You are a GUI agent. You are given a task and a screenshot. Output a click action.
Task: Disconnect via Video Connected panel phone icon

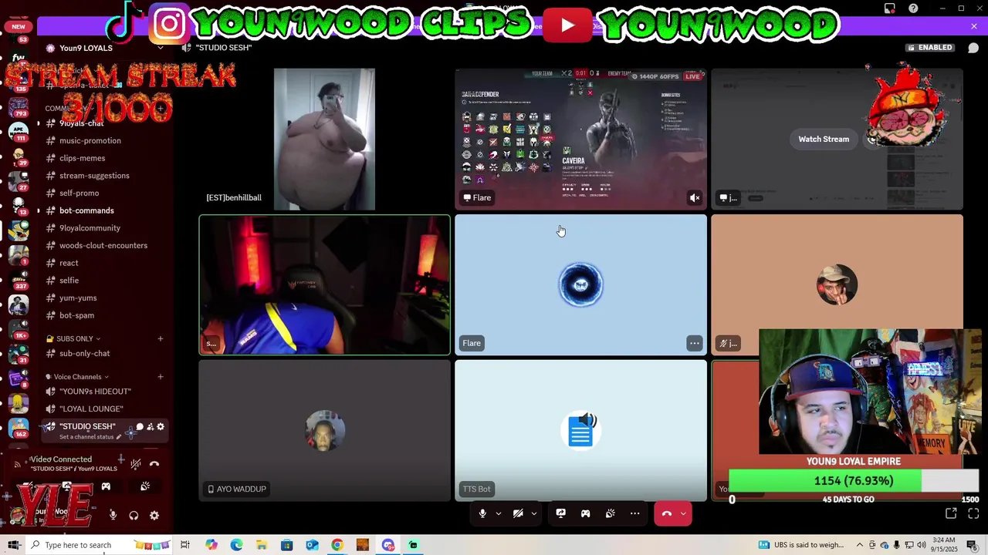[154, 463]
